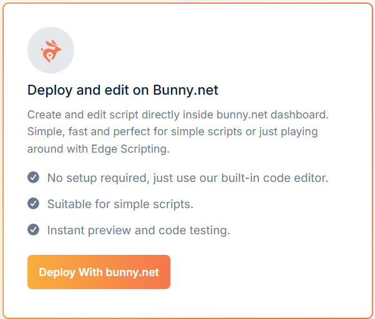Click the orange bunny logo icon

click(51, 50)
